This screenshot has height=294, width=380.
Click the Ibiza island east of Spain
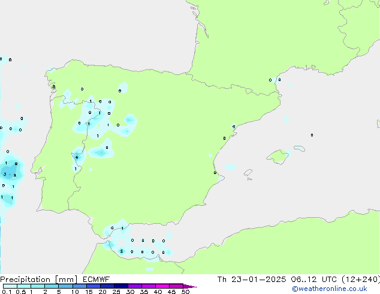click(x=230, y=167)
